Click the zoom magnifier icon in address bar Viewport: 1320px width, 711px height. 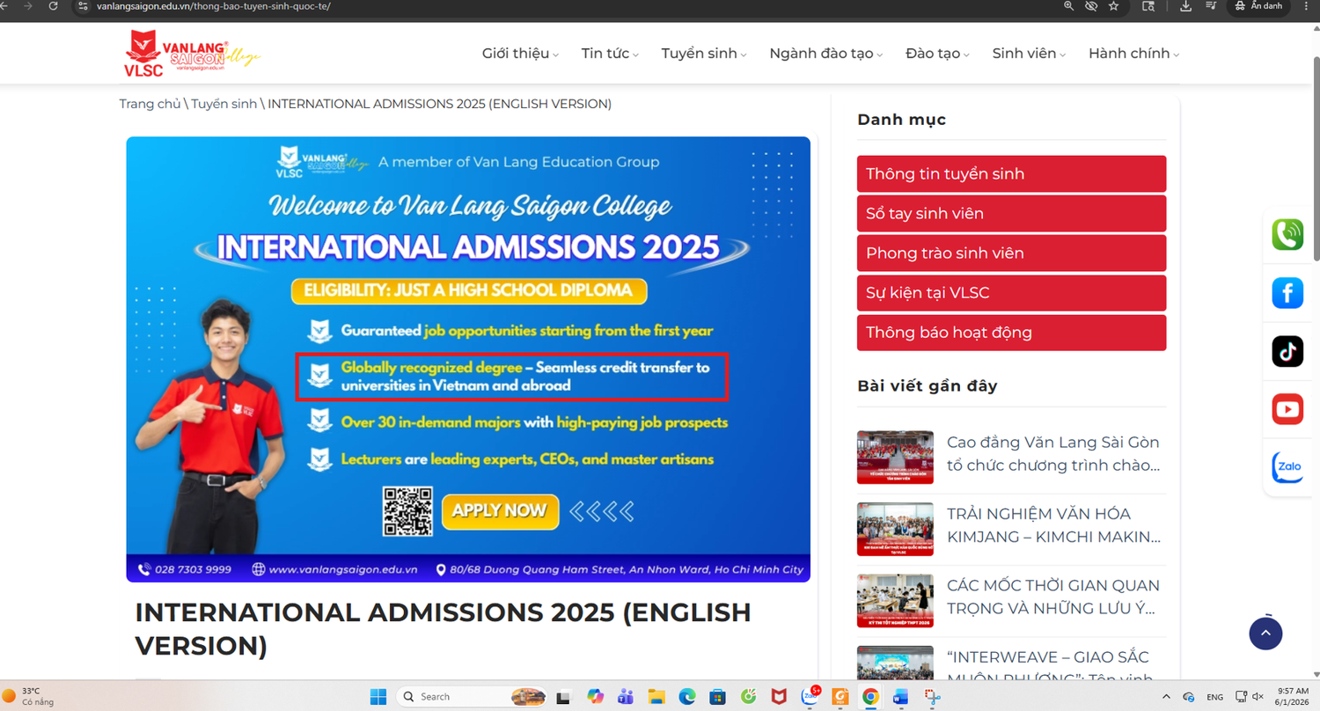tap(1068, 6)
